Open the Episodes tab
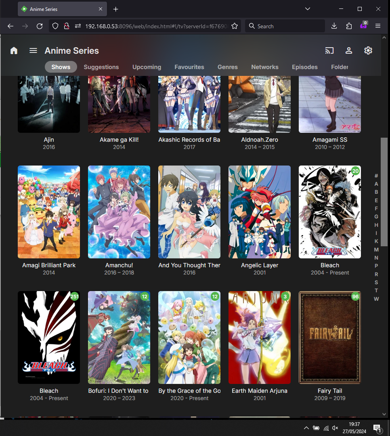 (x=305, y=67)
